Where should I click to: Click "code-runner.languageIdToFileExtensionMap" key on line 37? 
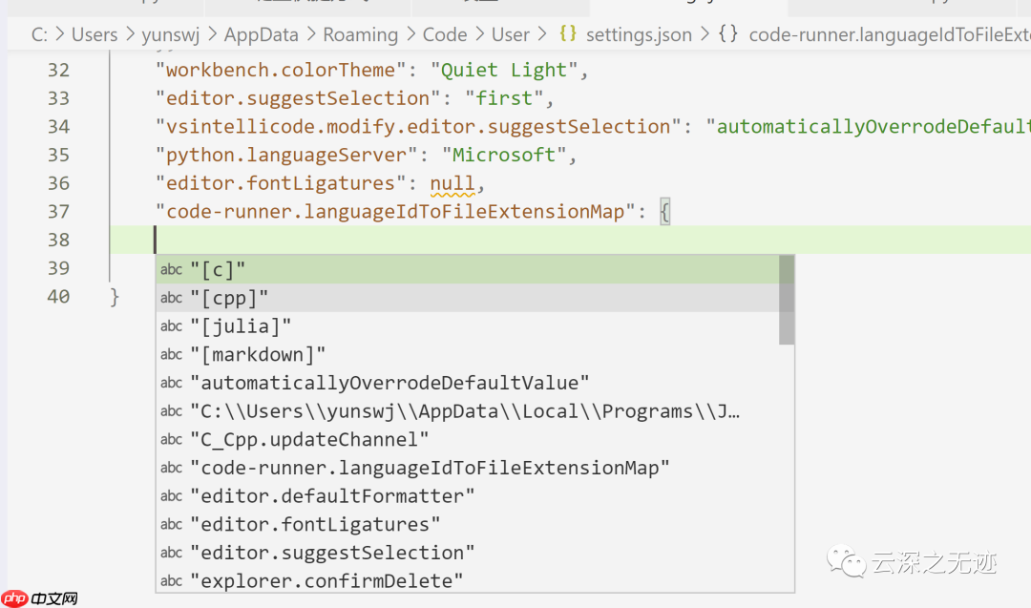pyautogui.click(x=395, y=211)
